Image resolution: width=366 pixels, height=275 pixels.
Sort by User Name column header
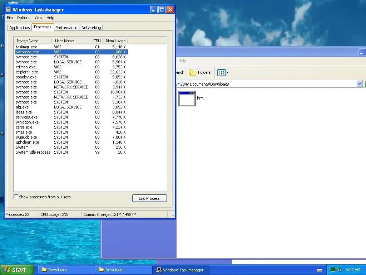click(71, 41)
